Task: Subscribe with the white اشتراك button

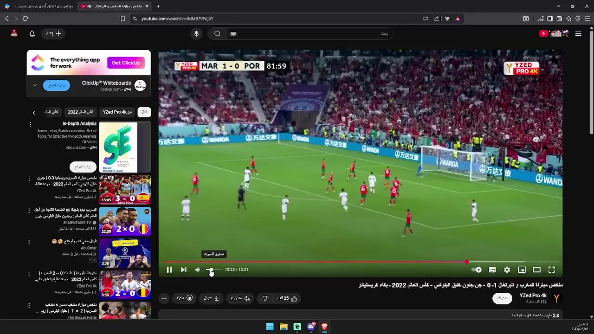Action: tap(502, 298)
